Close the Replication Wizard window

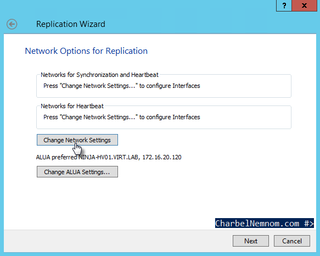click(304, 5)
